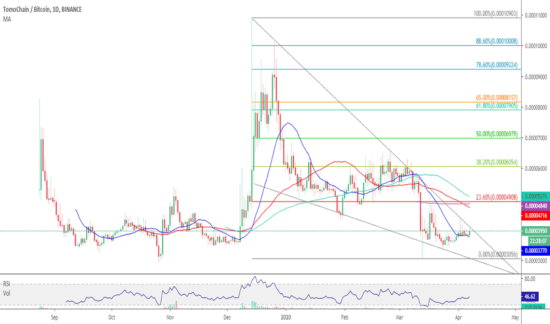The height and width of the screenshot is (324, 550).
Task: Click the 0.00008000 price axis value
Action: (x=536, y=108)
